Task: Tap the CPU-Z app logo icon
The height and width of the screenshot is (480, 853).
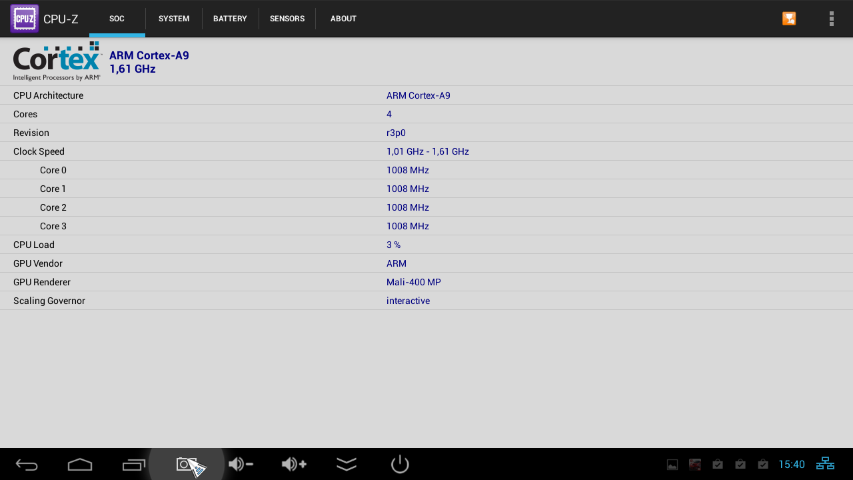Action: pos(25,19)
